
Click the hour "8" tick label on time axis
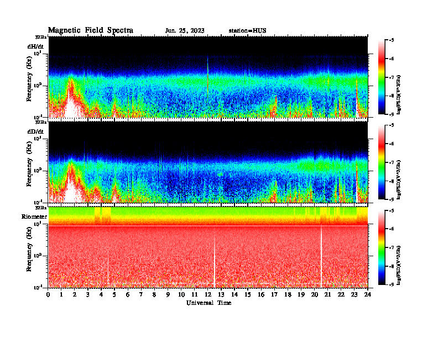155,295
